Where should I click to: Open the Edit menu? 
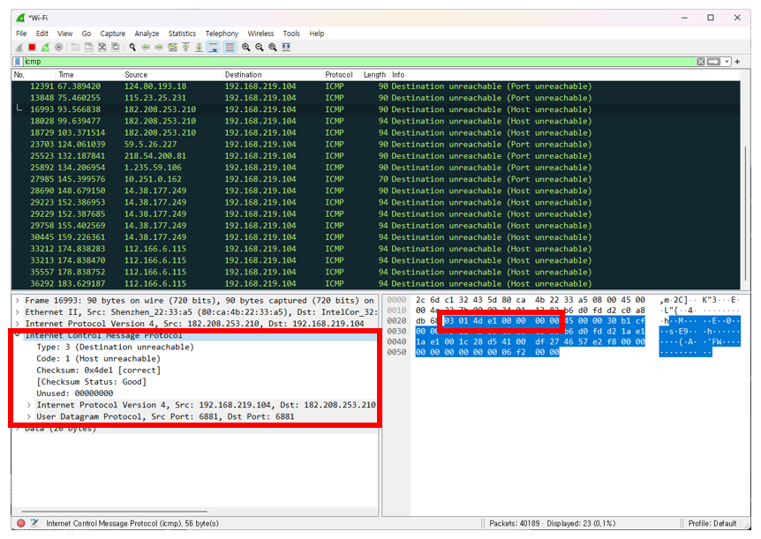tap(42, 34)
